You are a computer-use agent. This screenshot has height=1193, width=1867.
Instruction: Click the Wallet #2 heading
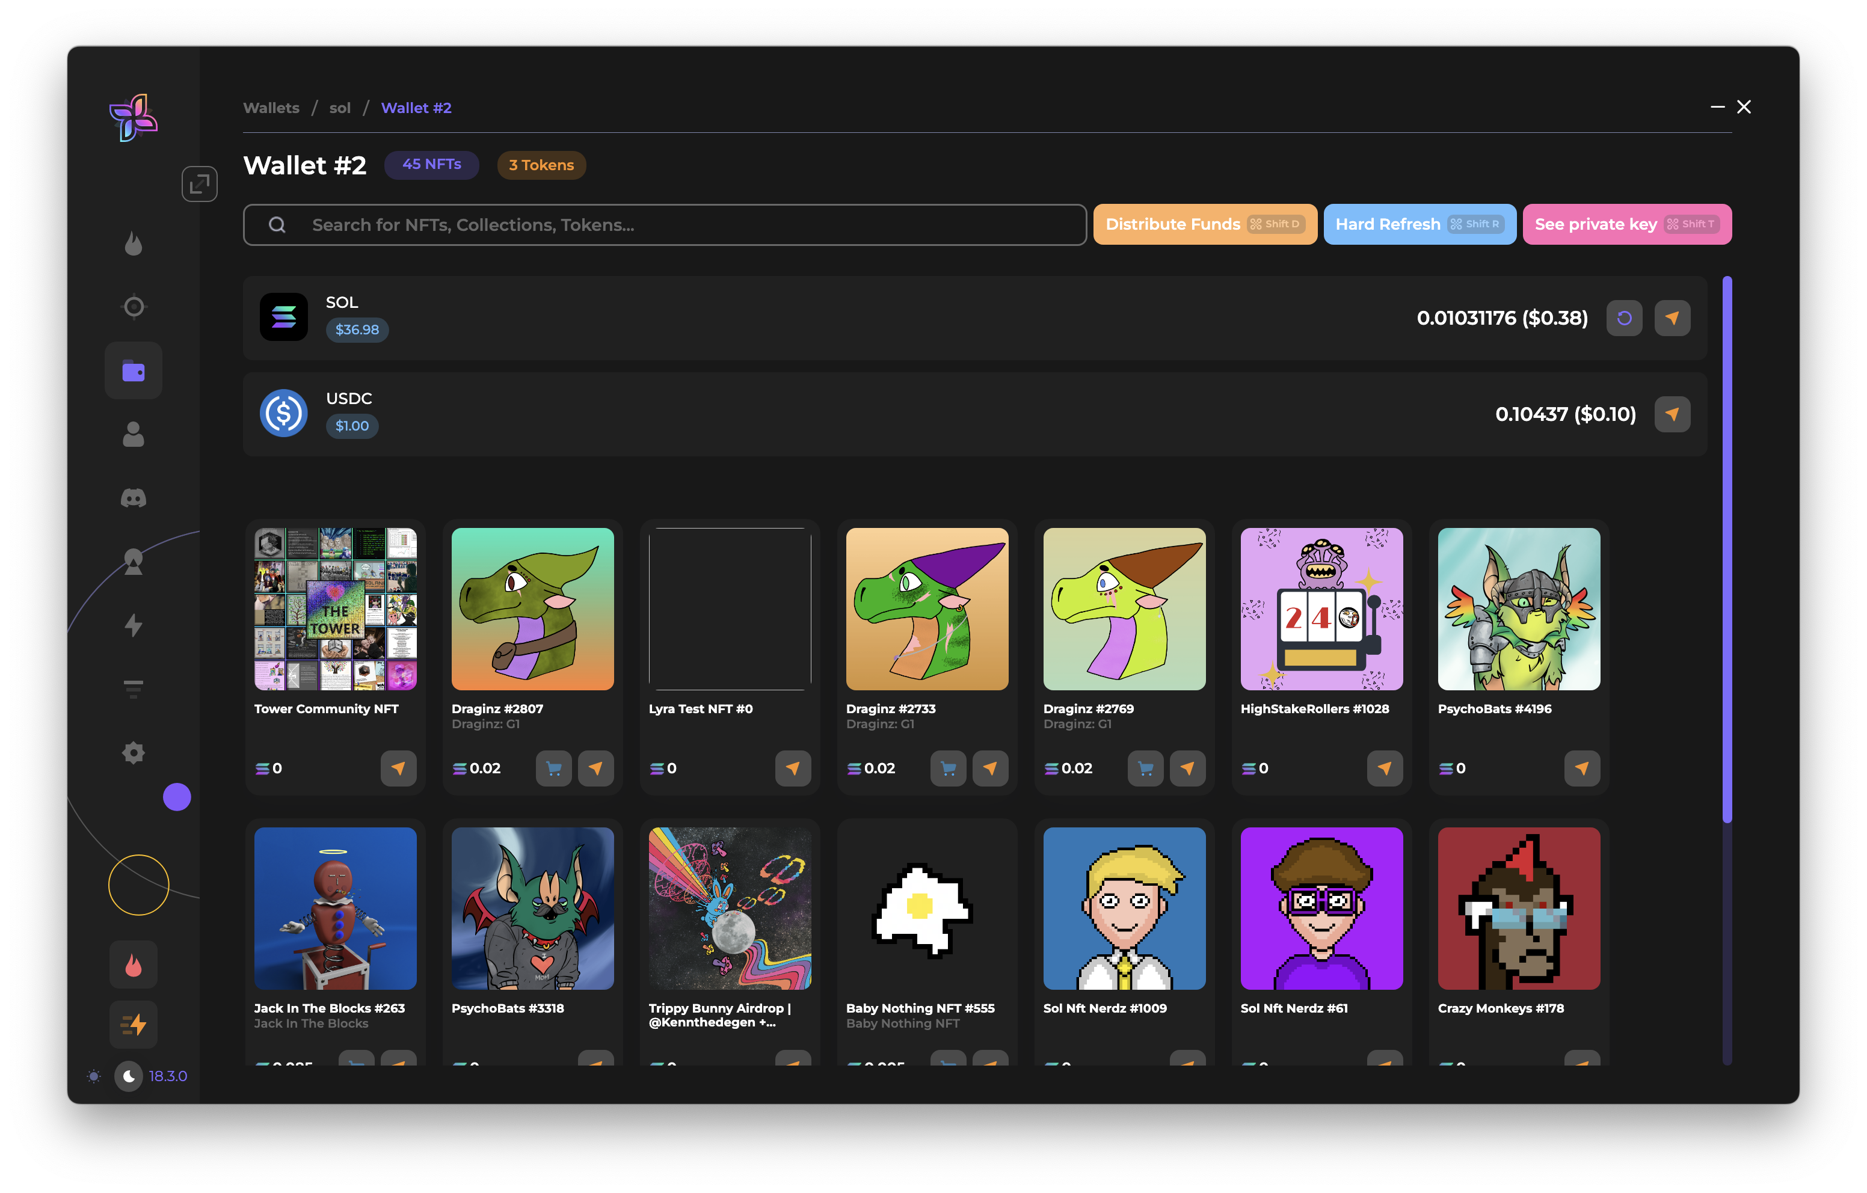tap(305, 165)
